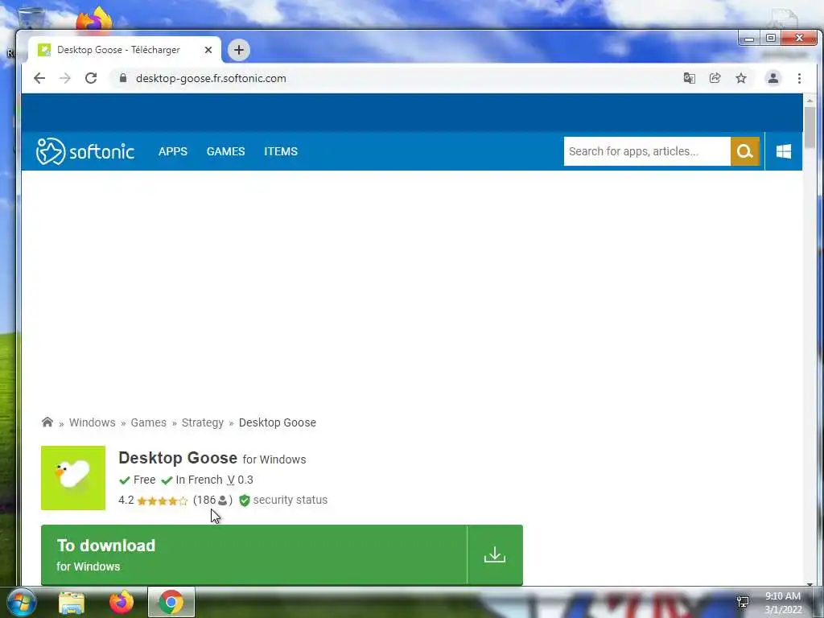Go back using the browser back arrow

pos(39,78)
